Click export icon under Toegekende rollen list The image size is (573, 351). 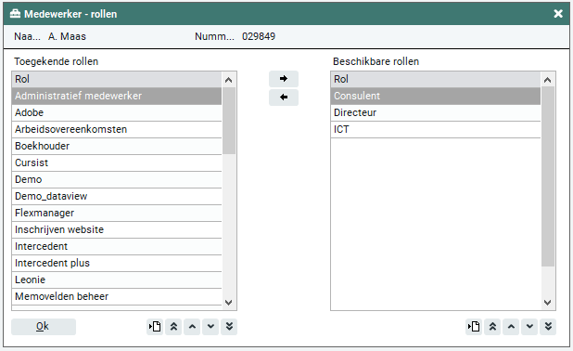tap(155, 327)
